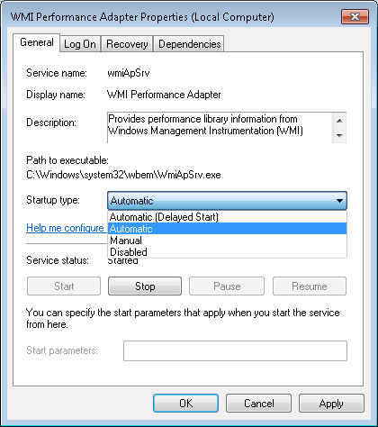Close the WMI Performance Adapter Properties dialog

(355, 16)
